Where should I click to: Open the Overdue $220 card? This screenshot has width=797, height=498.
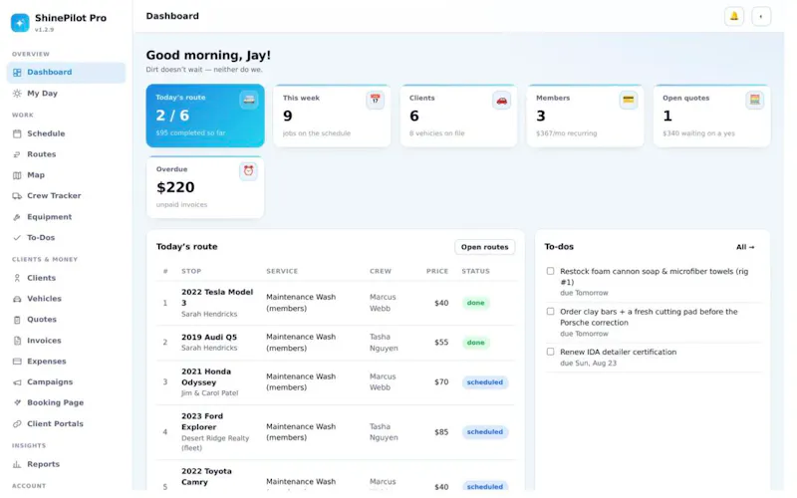205,187
